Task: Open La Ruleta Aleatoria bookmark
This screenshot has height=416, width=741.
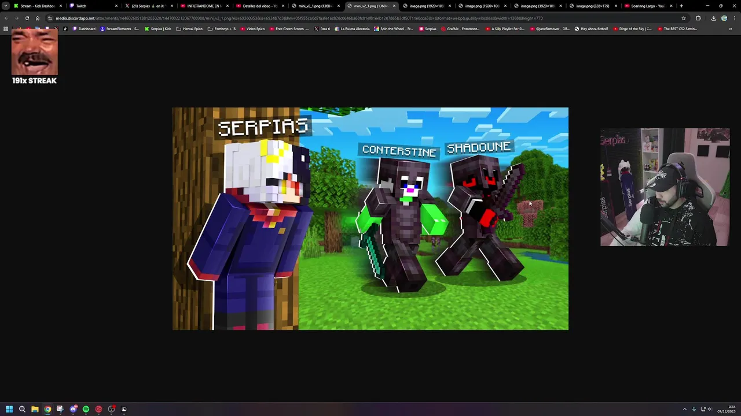Action: (352, 28)
